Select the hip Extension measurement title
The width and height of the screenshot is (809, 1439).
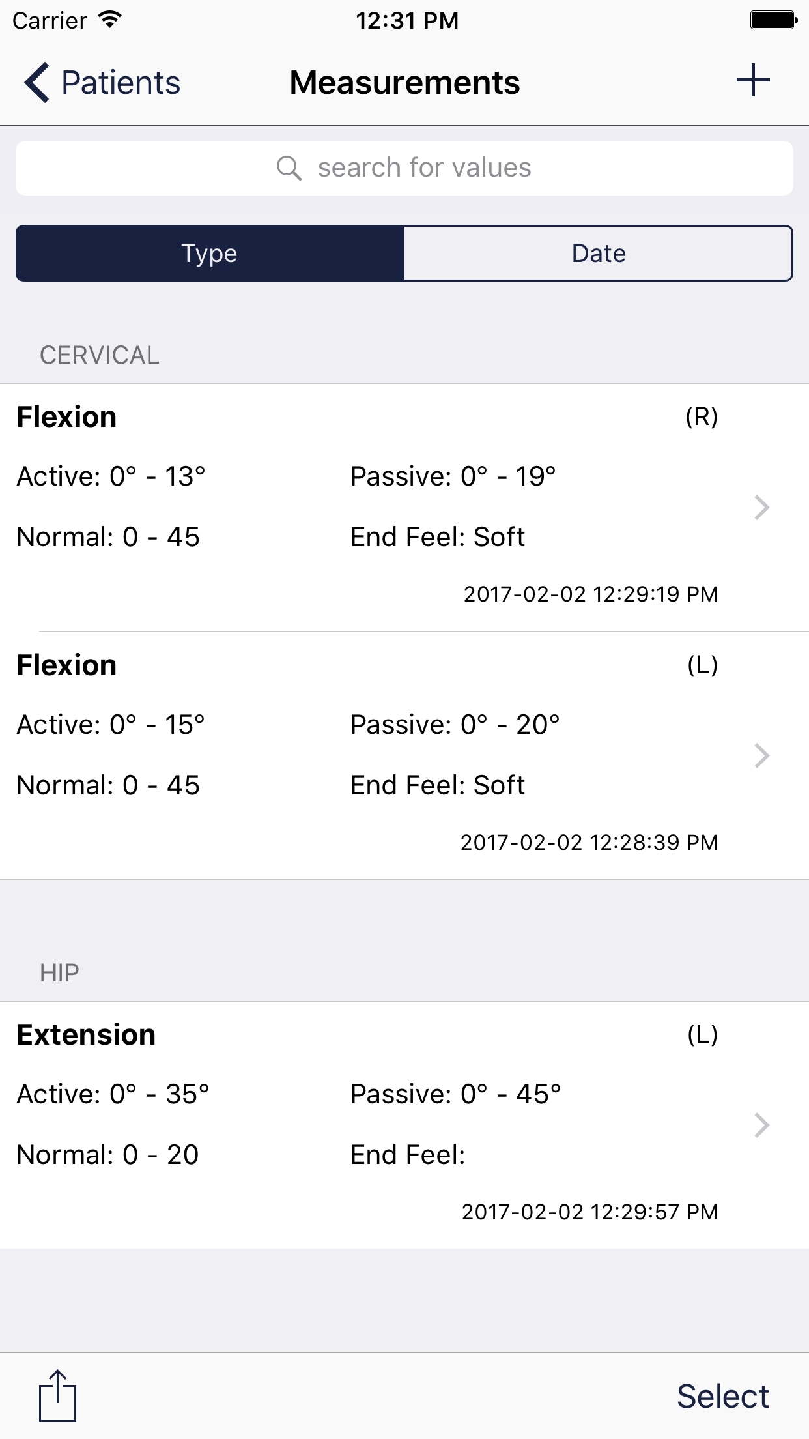[86, 1035]
